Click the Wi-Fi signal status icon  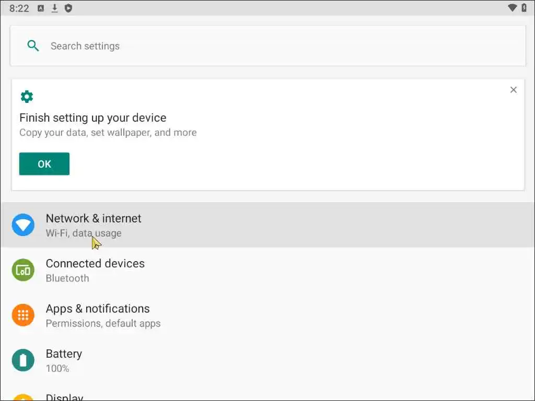point(512,8)
